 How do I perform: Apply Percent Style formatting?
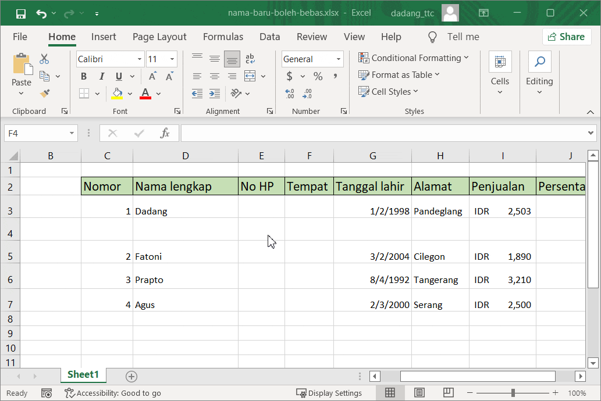coord(317,76)
